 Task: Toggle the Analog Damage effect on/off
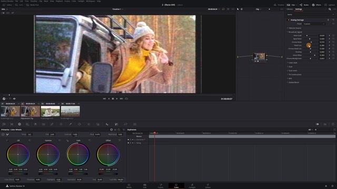coord(289,20)
